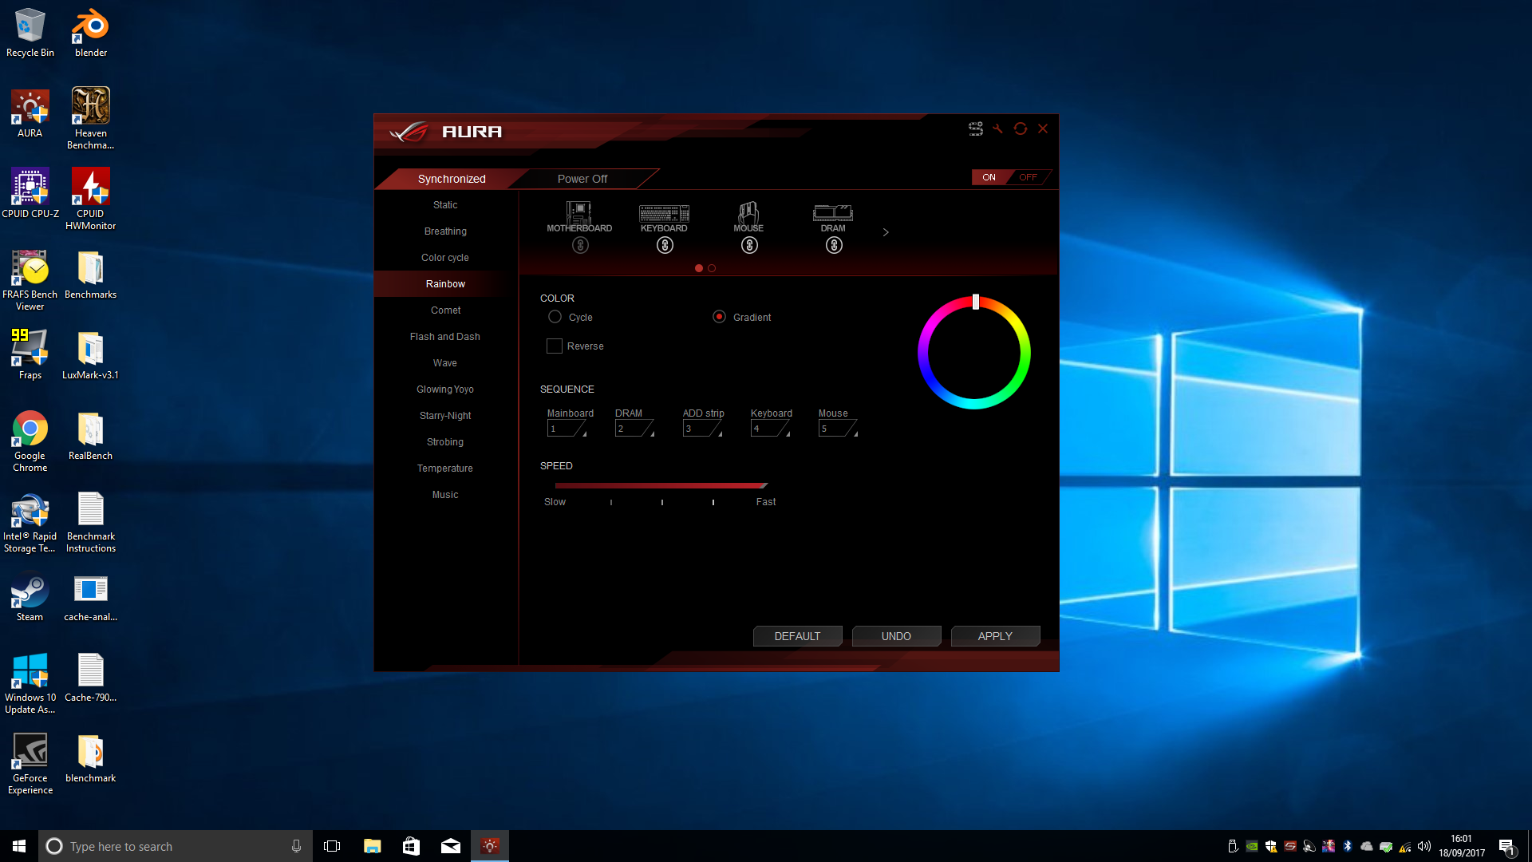The image size is (1532, 862).
Task: Click Apply button to save settings
Action: pyautogui.click(x=994, y=635)
